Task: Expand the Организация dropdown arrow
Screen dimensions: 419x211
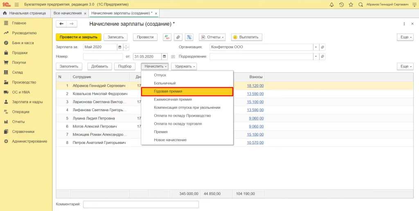Action: [x=316, y=47]
